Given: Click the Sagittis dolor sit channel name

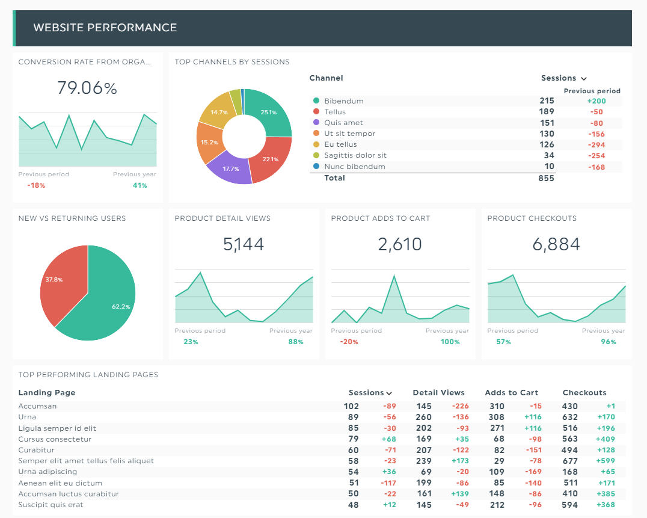Looking at the screenshot, I should [x=355, y=155].
